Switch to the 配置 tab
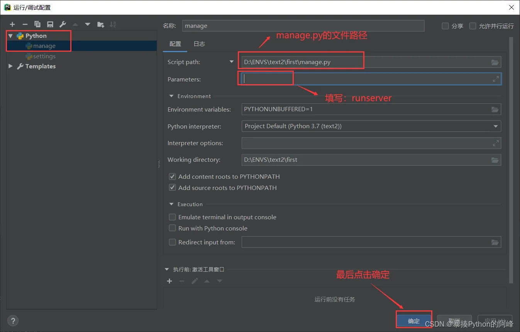The width and height of the screenshot is (520, 332). 175,44
